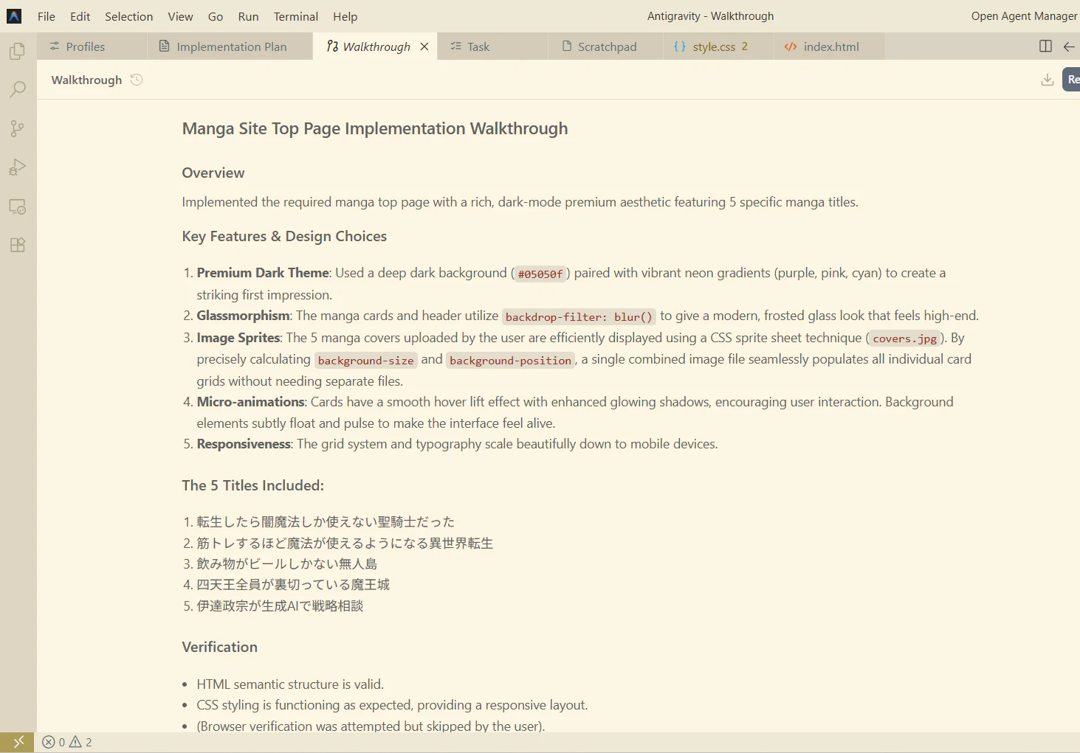1080x753 pixels.
Task: Click the download icon in Walkthrough header
Action: pos(1047,80)
